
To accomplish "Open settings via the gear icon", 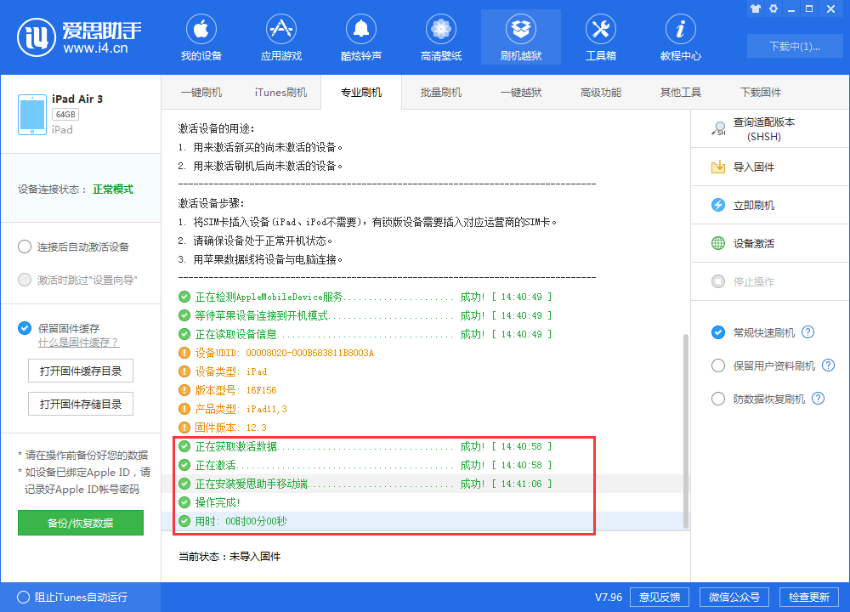I will point(773,8).
